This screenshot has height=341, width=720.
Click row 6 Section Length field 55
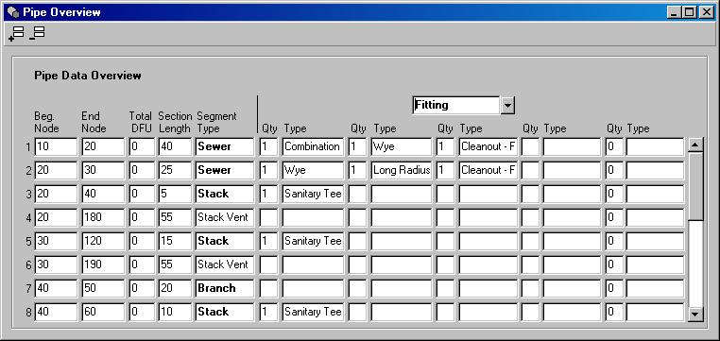coord(175,264)
